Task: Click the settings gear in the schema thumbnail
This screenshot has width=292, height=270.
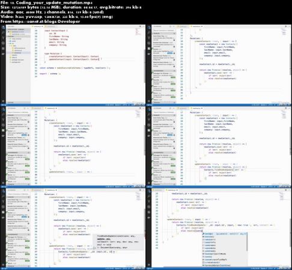Action: click(3, 101)
